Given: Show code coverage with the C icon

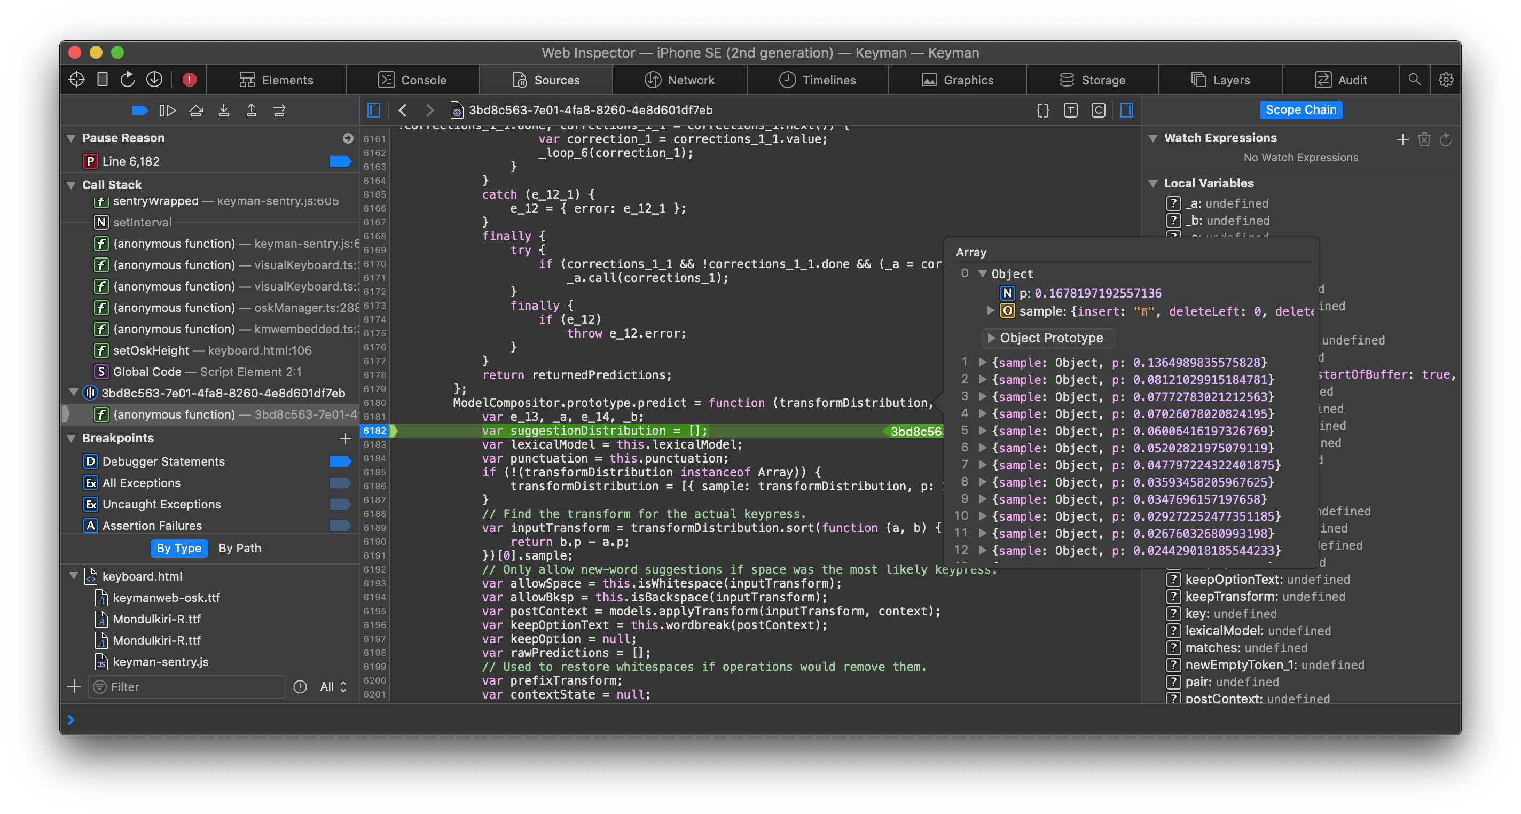Looking at the screenshot, I should pyautogui.click(x=1099, y=110).
